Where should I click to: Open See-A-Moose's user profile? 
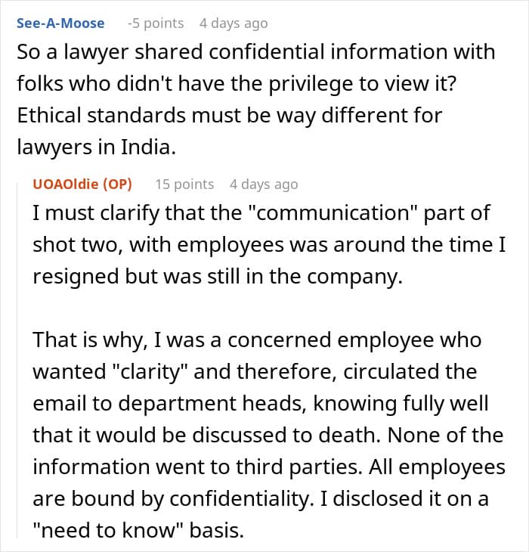(60, 23)
